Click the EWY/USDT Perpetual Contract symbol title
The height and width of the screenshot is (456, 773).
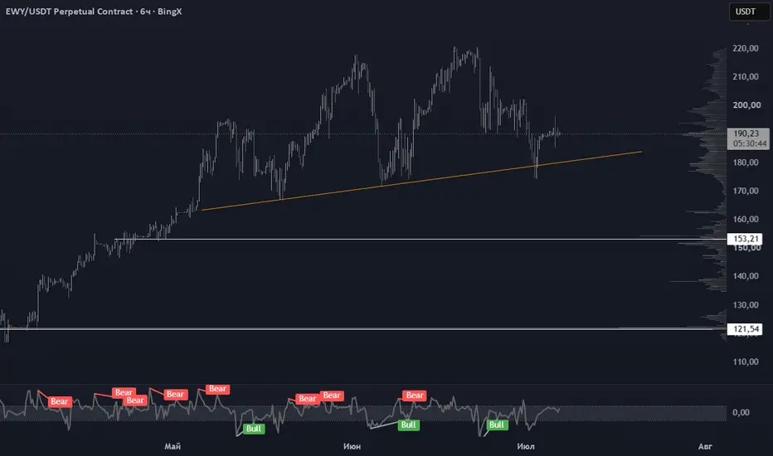tap(70, 12)
